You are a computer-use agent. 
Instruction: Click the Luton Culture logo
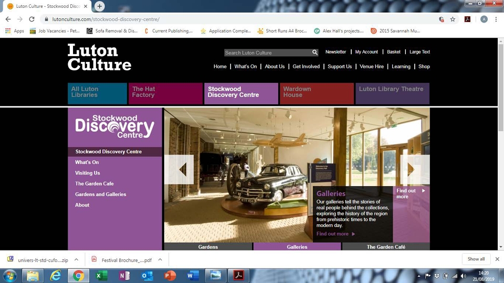coord(99,57)
